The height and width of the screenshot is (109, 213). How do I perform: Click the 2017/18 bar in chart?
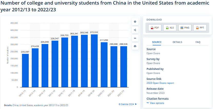click(74, 61)
